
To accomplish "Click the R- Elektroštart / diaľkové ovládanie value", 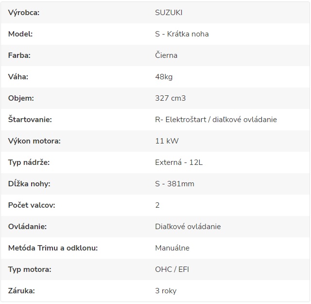I will coord(216,120).
